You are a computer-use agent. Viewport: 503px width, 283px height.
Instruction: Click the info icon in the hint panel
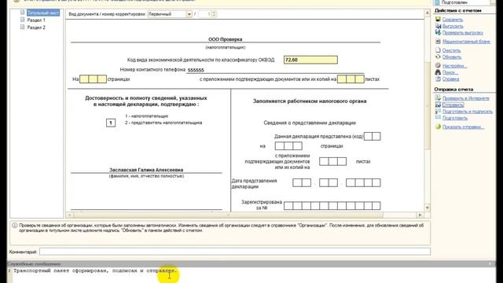14,226
